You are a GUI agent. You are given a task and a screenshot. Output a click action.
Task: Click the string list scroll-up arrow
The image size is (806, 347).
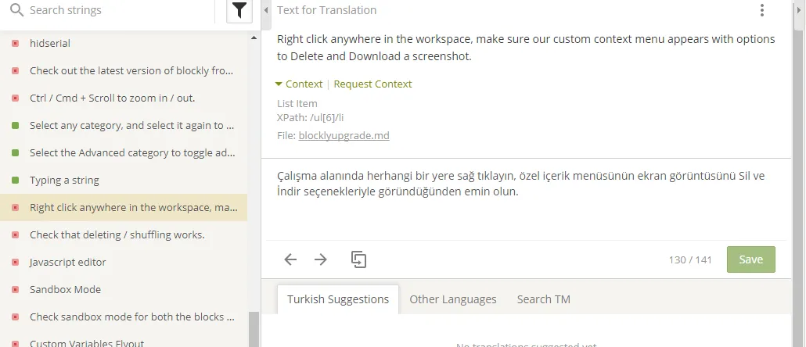tap(254, 38)
